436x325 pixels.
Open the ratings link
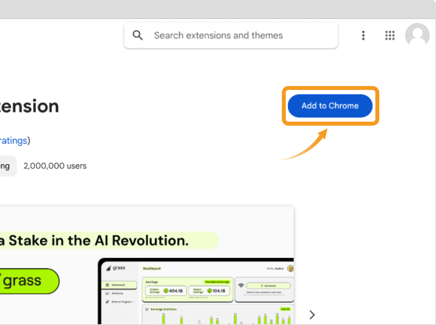pos(13,141)
